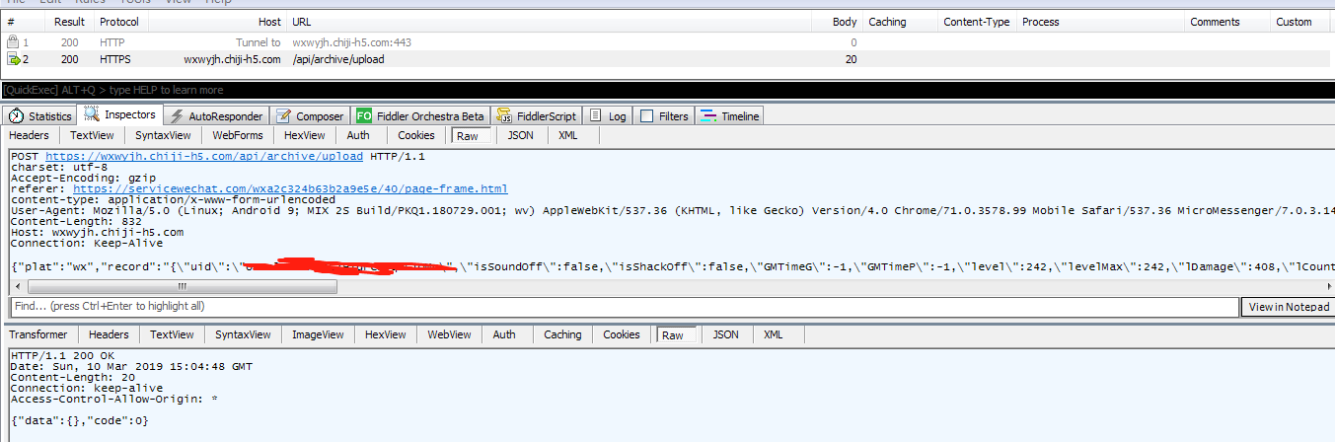The height and width of the screenshot is (442, 1335).
Task: Open the FiddlerScript icon tab
Action: (x=503, y=116)
